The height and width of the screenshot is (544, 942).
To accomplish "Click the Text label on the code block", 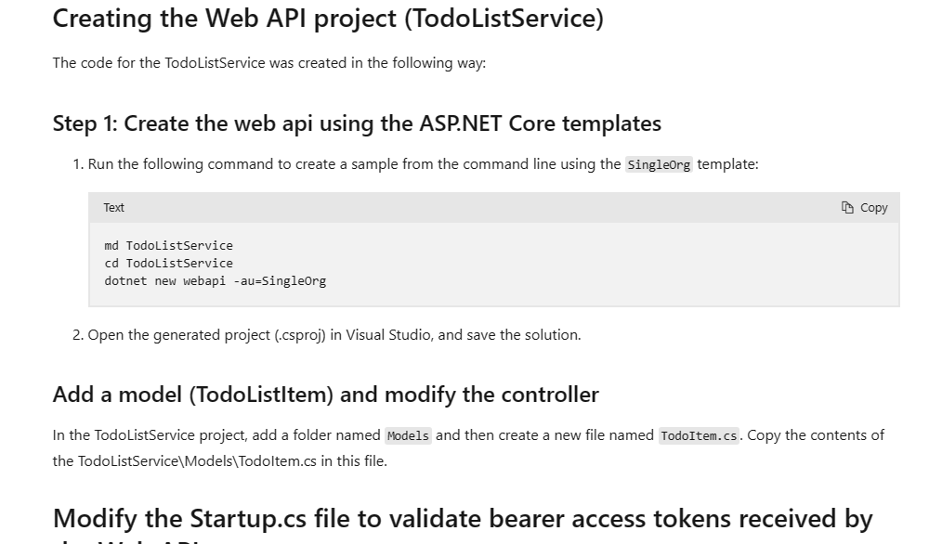I will coord(113,207).
